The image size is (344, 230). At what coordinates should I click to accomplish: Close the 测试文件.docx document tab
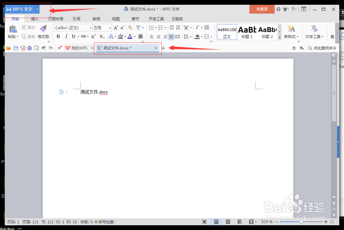click(x=156, y=48)
